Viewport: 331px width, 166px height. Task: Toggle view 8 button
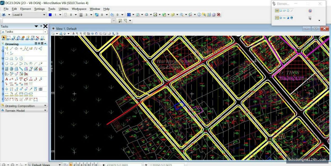pos(96,165)
